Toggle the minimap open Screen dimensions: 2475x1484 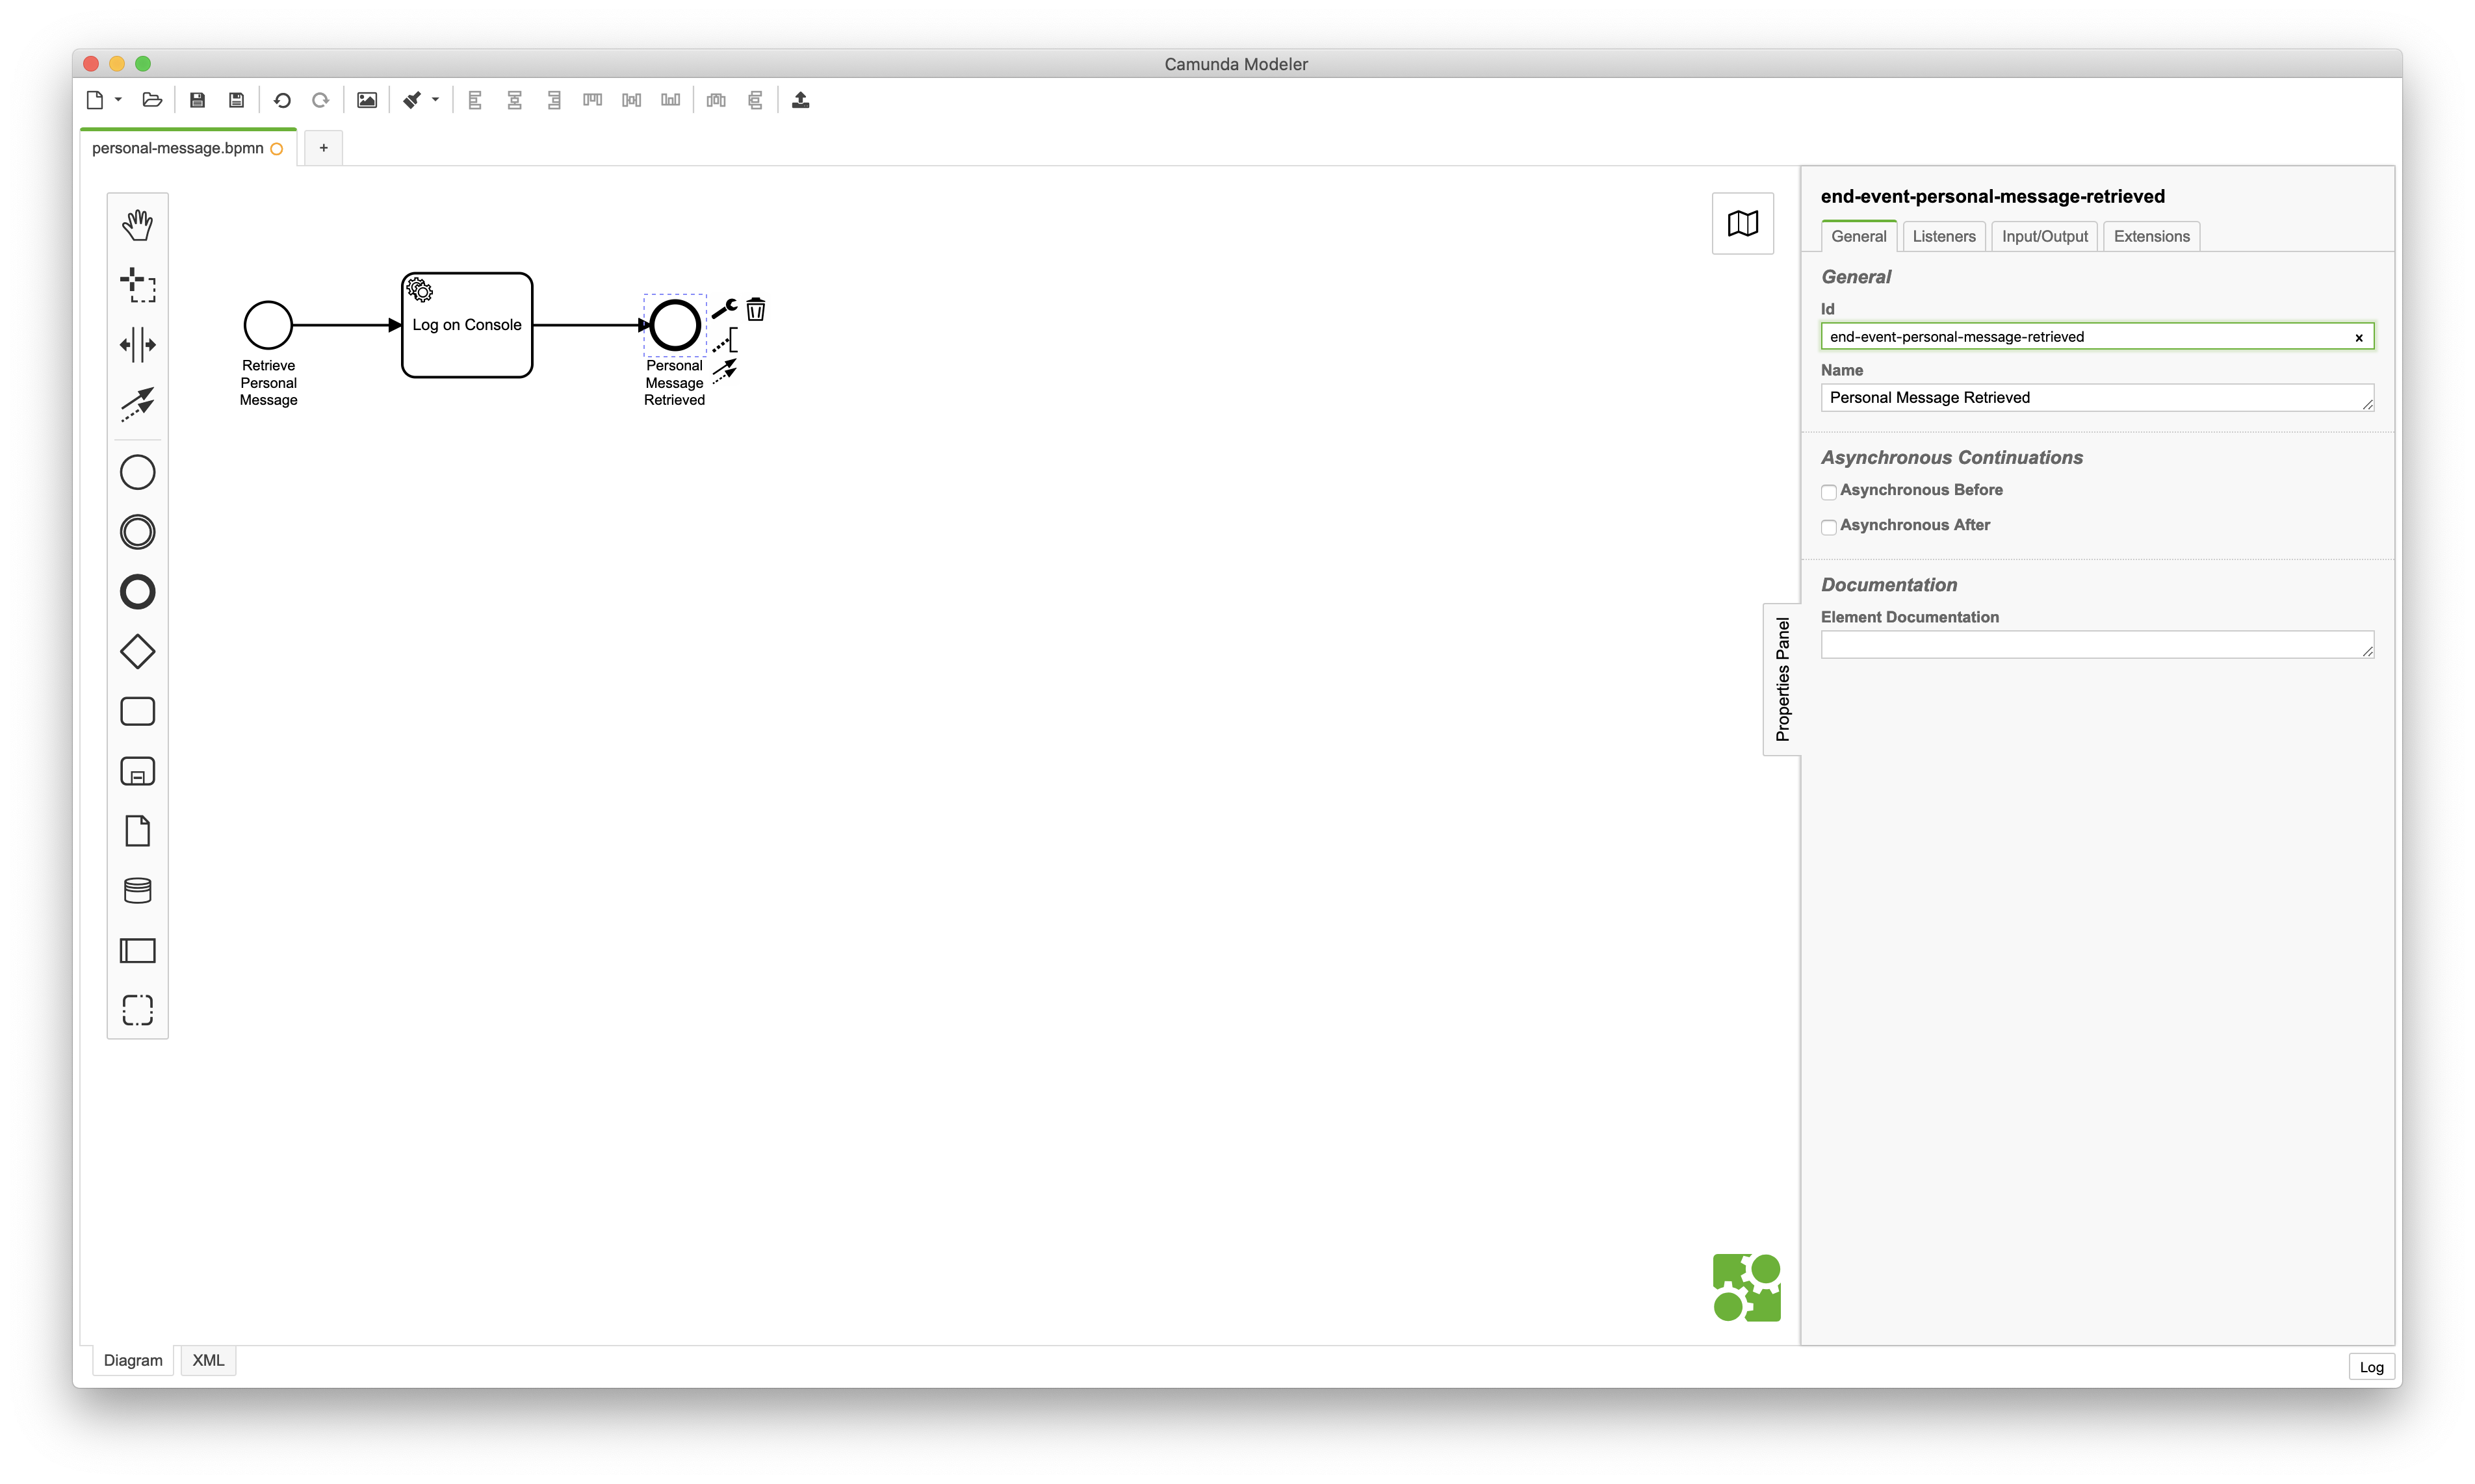click(x=1742, y=224)
